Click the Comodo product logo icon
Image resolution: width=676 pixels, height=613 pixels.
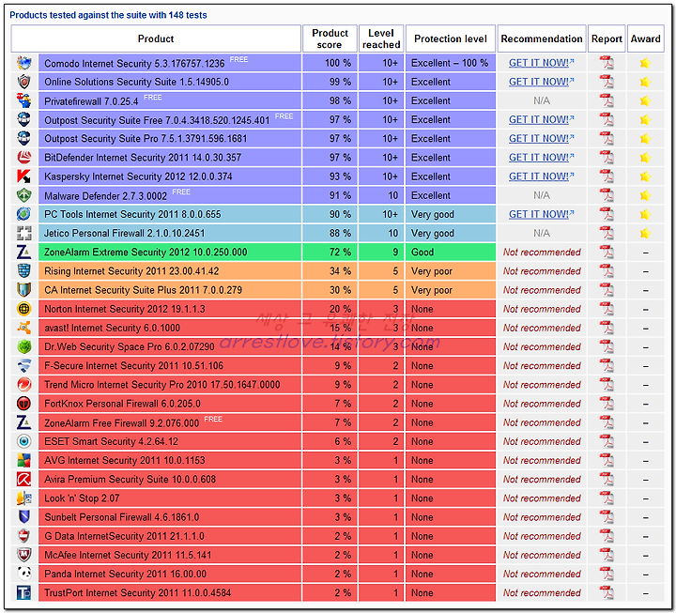pos(24,63)
